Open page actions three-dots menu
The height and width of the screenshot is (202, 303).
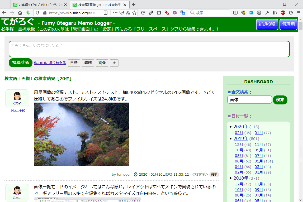[115, 13]
